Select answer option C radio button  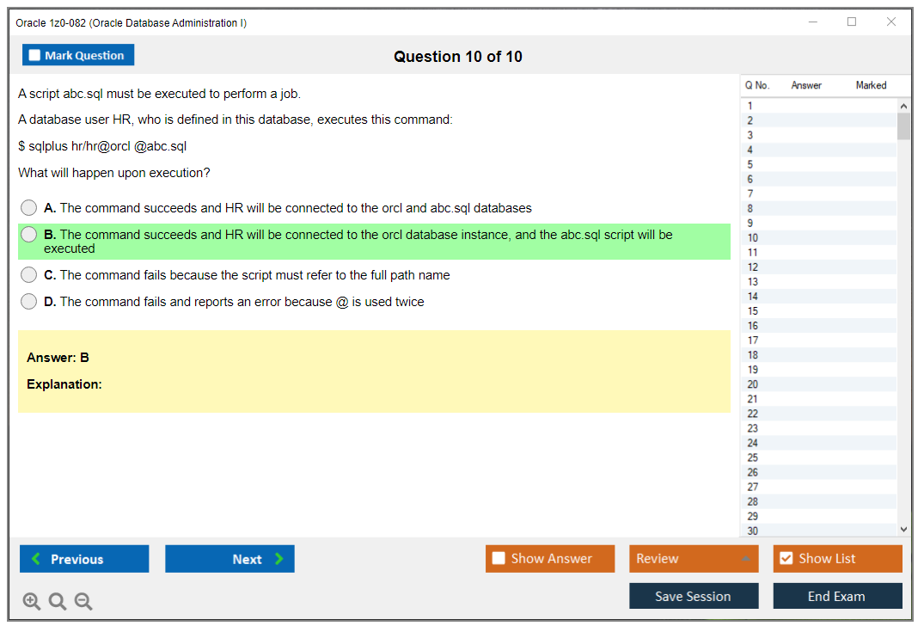(28, 274)
